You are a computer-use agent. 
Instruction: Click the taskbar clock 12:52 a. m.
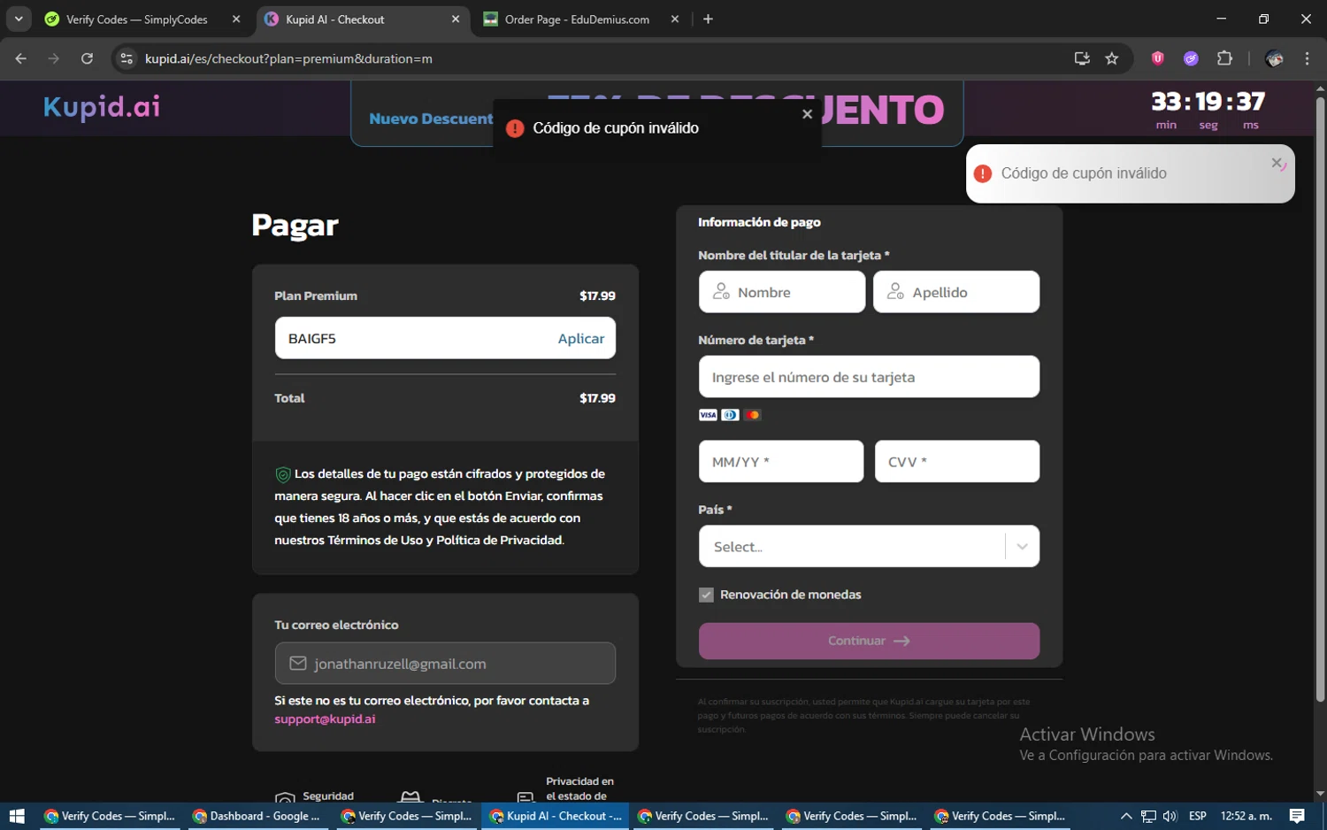(1246, 816)
